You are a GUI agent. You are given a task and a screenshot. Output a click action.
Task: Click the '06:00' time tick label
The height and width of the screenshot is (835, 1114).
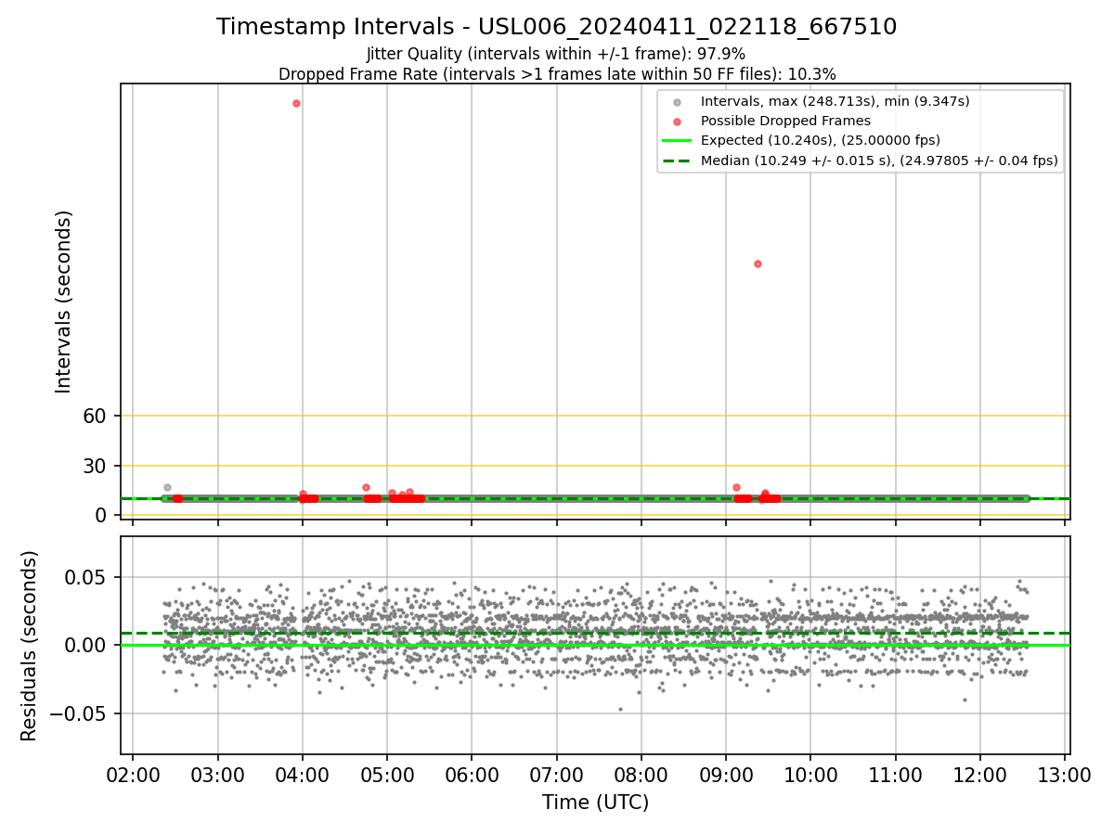[x=472, y=775]
